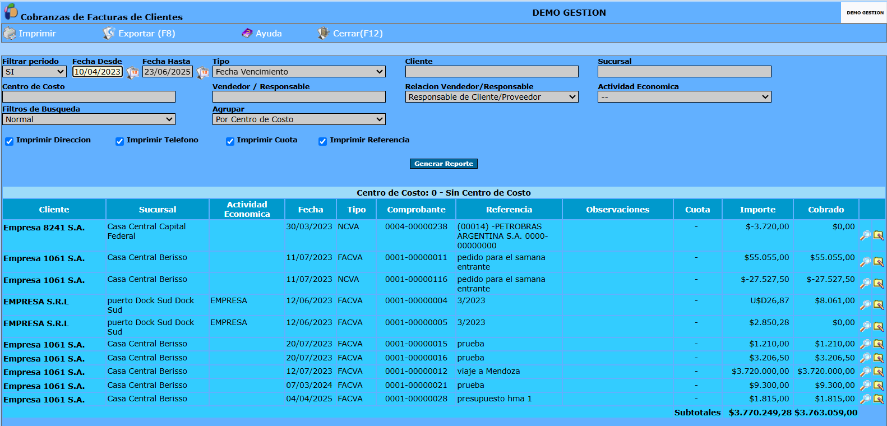Click magnifier icon for comprobante 0001-00000011
This screenshot has height=426, width=887.
[x=865, y=262]
